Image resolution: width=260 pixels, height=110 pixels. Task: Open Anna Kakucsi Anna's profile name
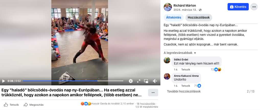186,76
